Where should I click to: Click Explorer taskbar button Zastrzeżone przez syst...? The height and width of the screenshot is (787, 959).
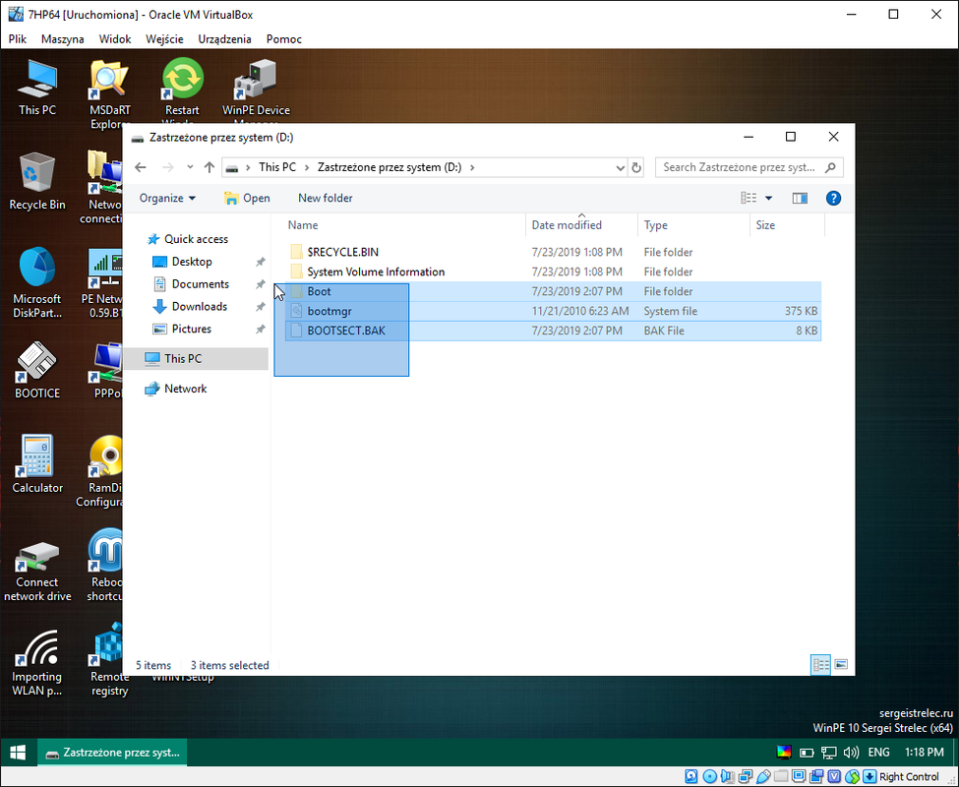point(112,753)
